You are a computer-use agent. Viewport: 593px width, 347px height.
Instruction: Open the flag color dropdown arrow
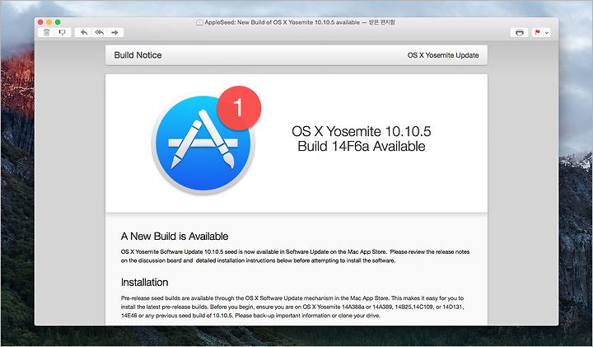547,32
